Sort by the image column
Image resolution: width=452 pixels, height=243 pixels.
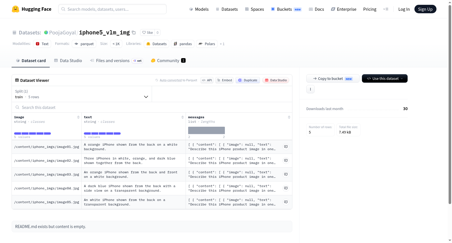78,117
